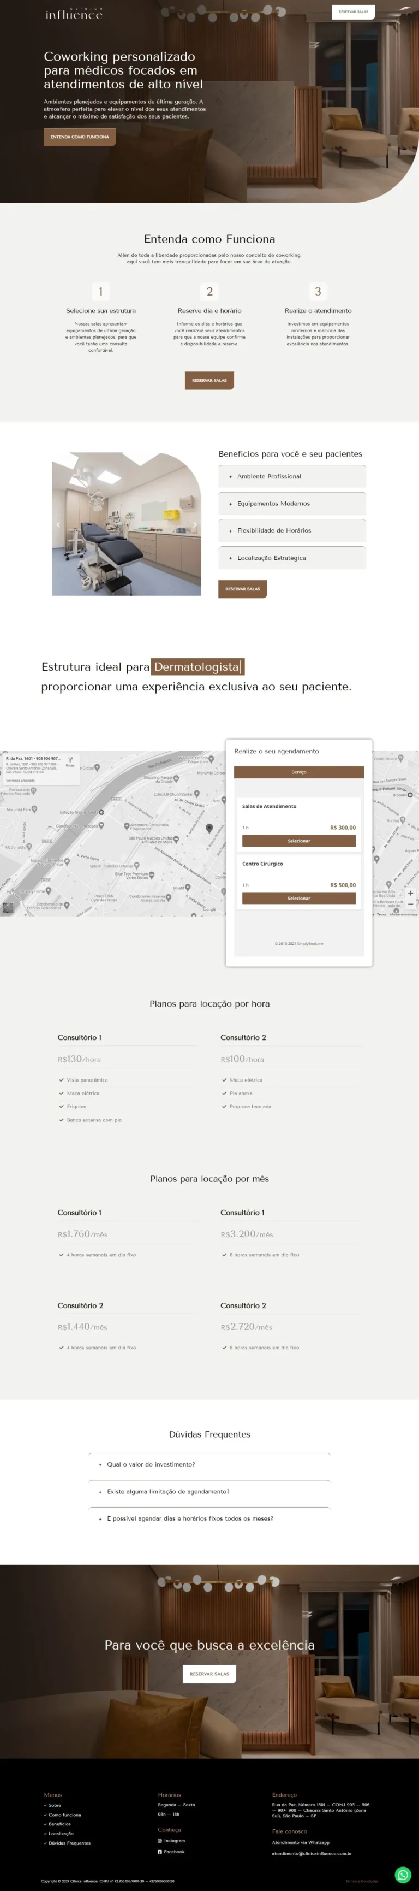Click the Clínica Influence logo
The width and height of the screenshot is (419, 1891).
74,14
